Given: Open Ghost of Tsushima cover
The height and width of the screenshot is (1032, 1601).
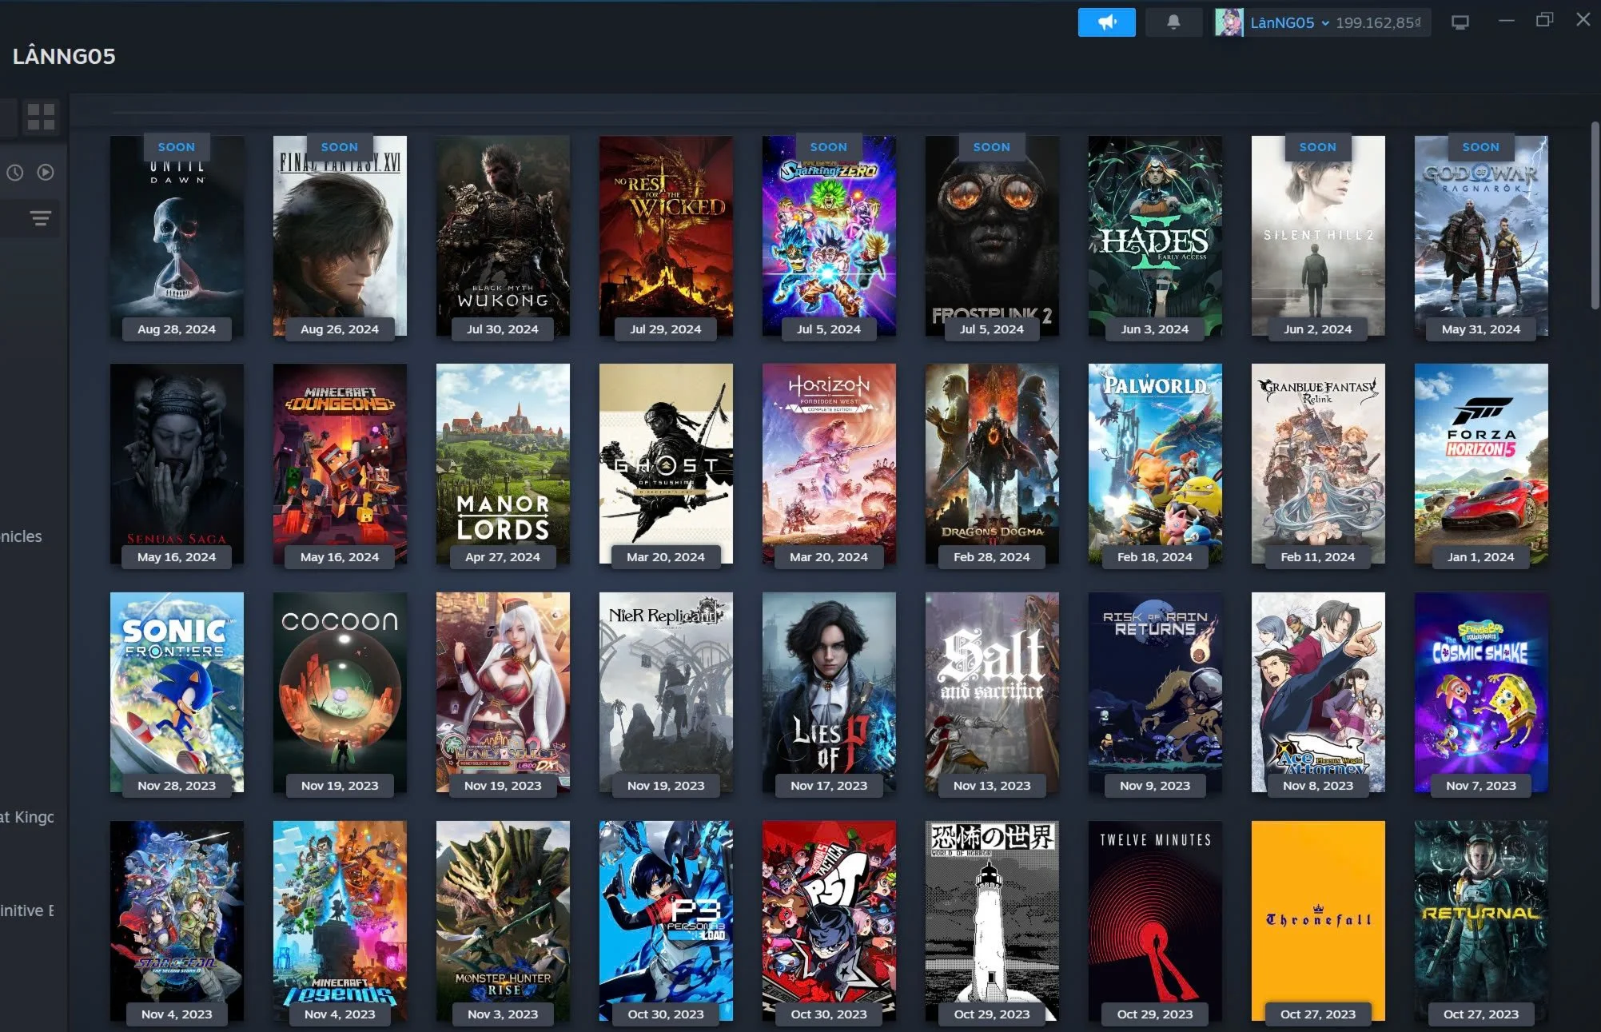Looking at the screenshot, I should 666,464.
